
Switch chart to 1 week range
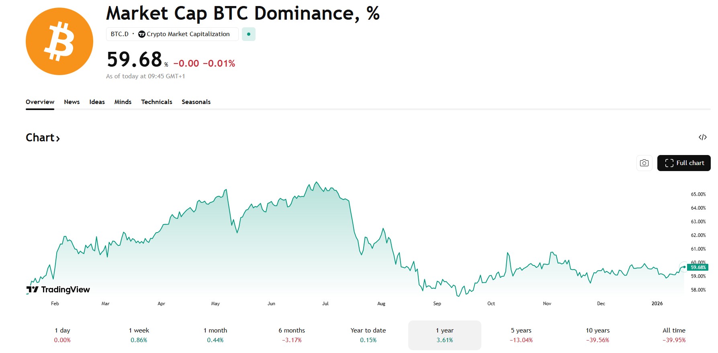tap(139, 335)
